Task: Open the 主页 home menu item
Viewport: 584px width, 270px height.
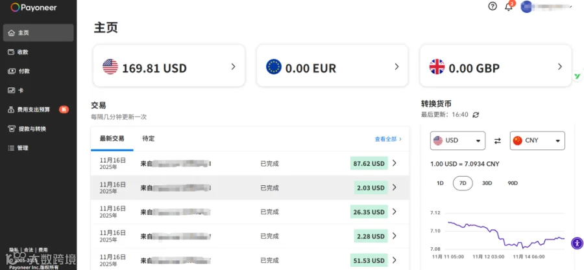Action: coord(38,32)
